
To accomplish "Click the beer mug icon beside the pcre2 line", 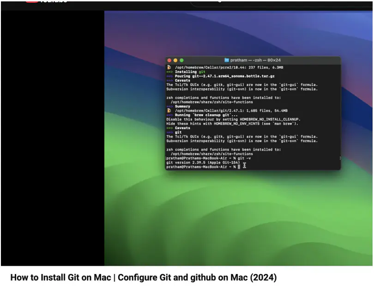I will tap(169, 67).
